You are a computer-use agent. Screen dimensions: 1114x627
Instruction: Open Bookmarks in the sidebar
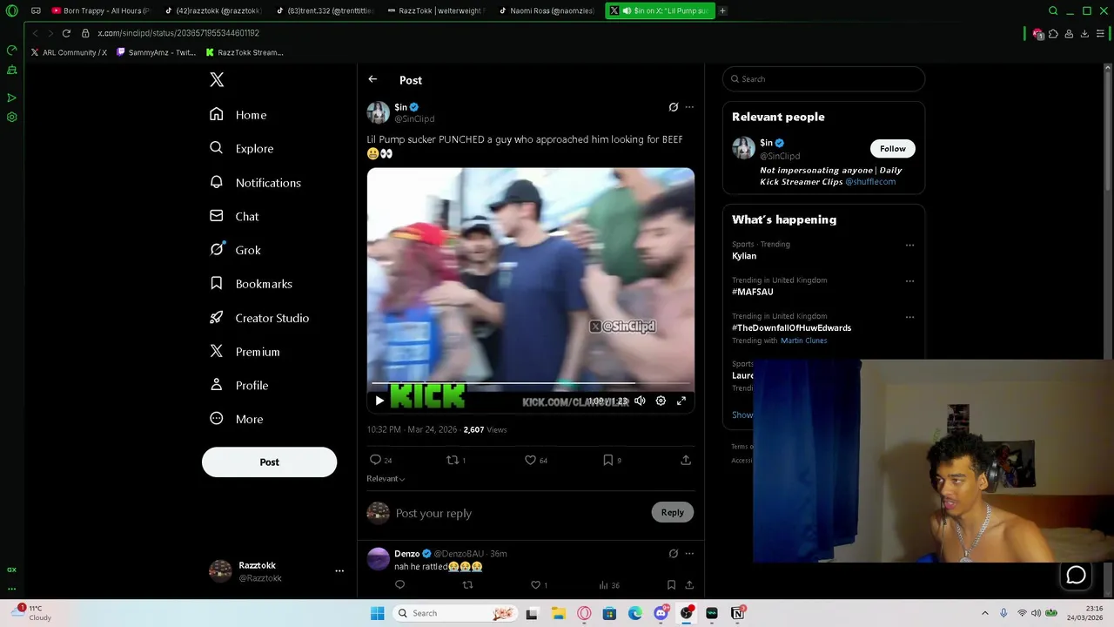coord(252,284)
